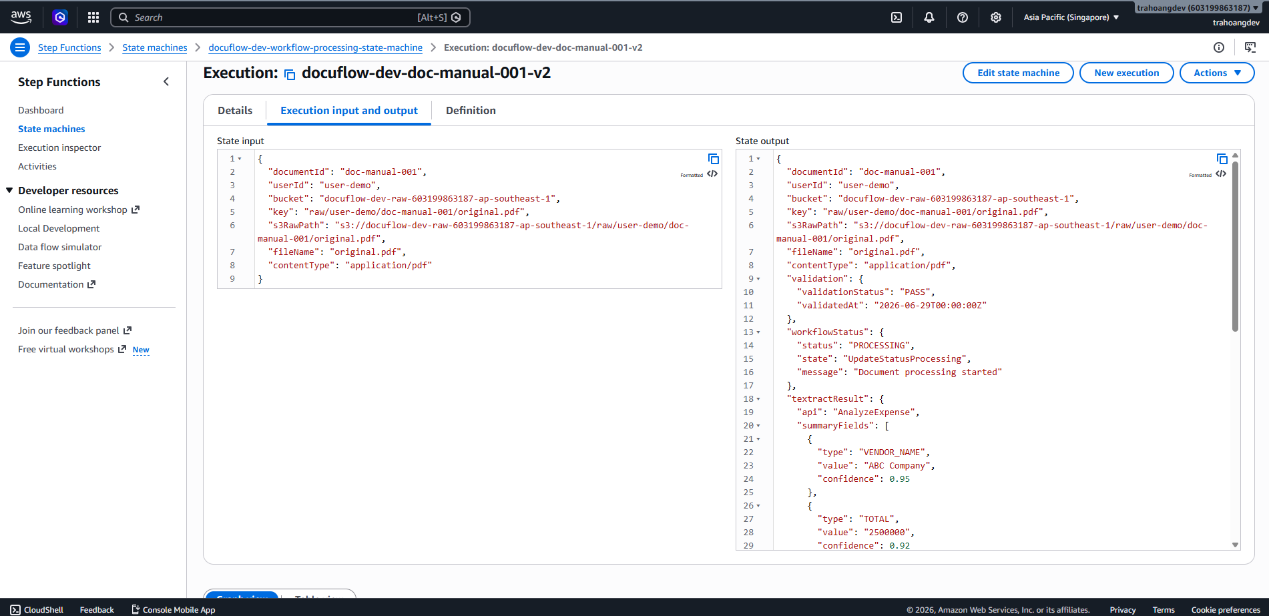Click the "validationStatus": "PASS" line

pos(866,292)
